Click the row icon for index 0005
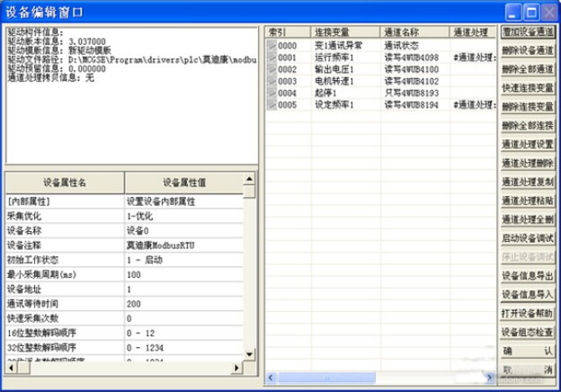This screenshot has width=561, height=392. pyautogui.click(x=272, y=104)
